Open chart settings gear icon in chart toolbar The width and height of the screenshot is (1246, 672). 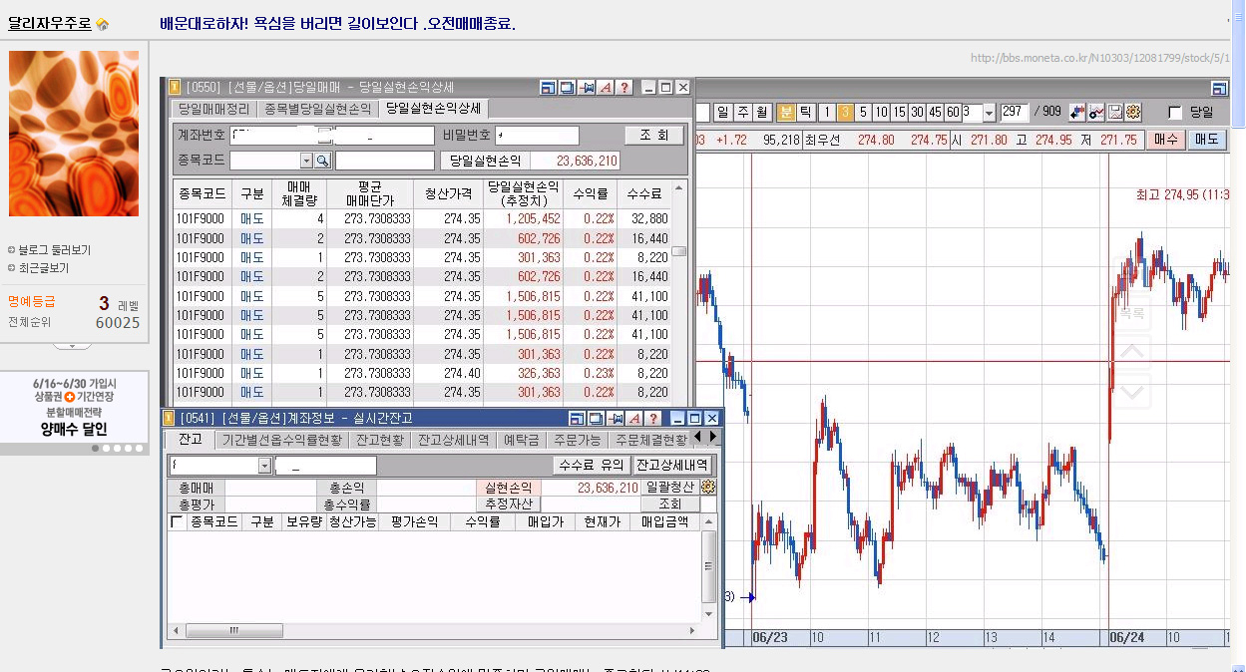(1133, 113)
